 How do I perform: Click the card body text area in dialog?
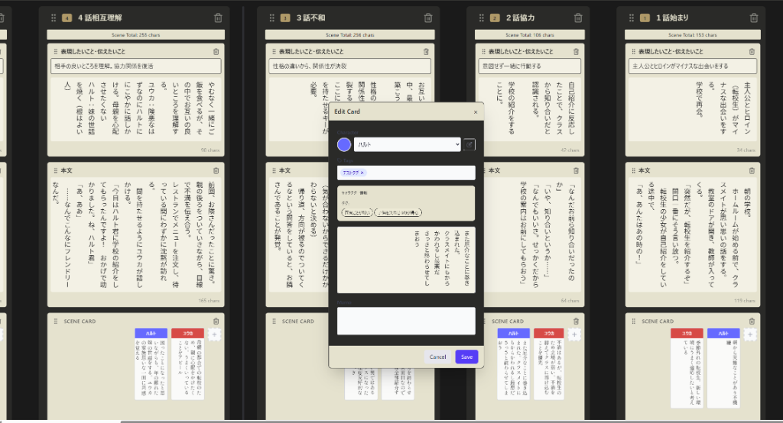[x=406, y=260]
